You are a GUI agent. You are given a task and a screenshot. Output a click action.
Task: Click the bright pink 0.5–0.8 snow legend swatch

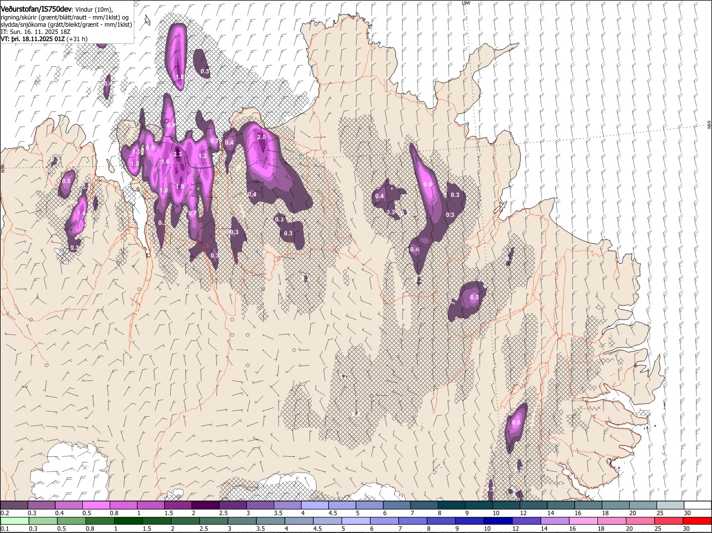point(96,505)
